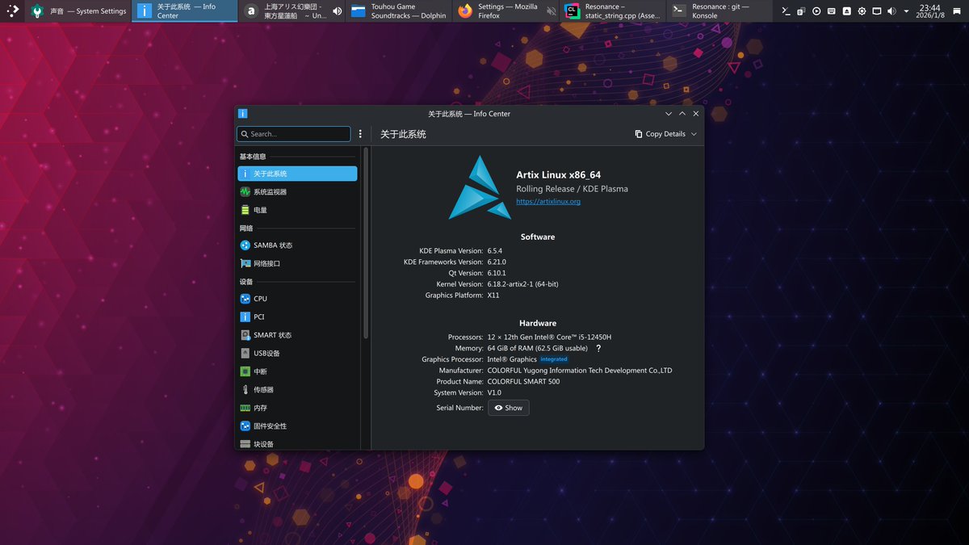Select Product Name value COLORFUL SMART 500
Viewport: 969px width, 545px height.
tap(523, 382)
